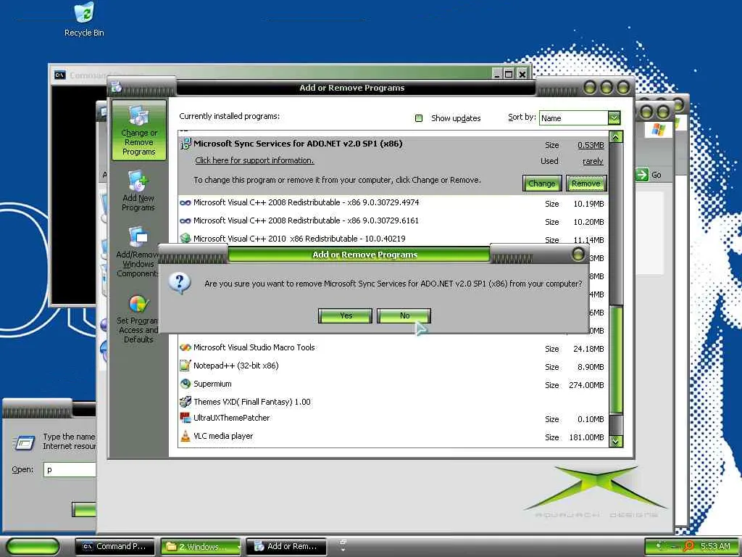Screen dimensions: 742x557
Task: Click the UltraUXThemePatcher program icon
Action: click(185, 418)
